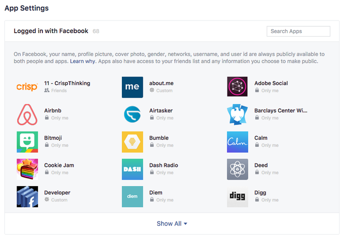Click the Learn why link
The width and height of the screenshot is (344, 239).
tap(82, 61)
